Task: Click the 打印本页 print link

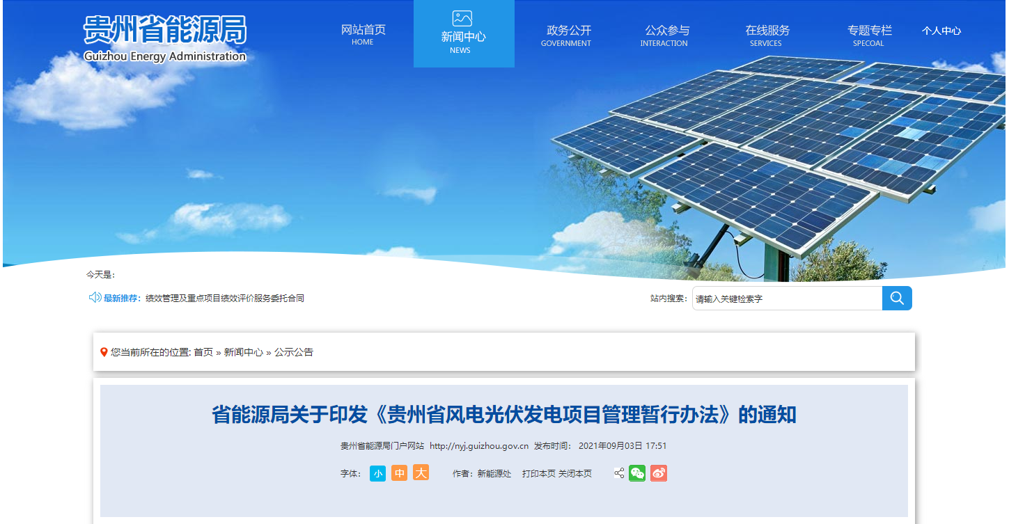Action: tap(539, 473)
